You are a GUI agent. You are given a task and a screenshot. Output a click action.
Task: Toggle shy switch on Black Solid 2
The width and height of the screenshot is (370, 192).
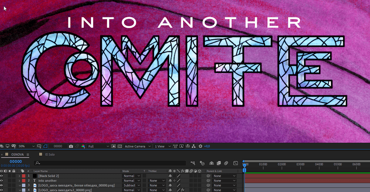coord(170,176)
